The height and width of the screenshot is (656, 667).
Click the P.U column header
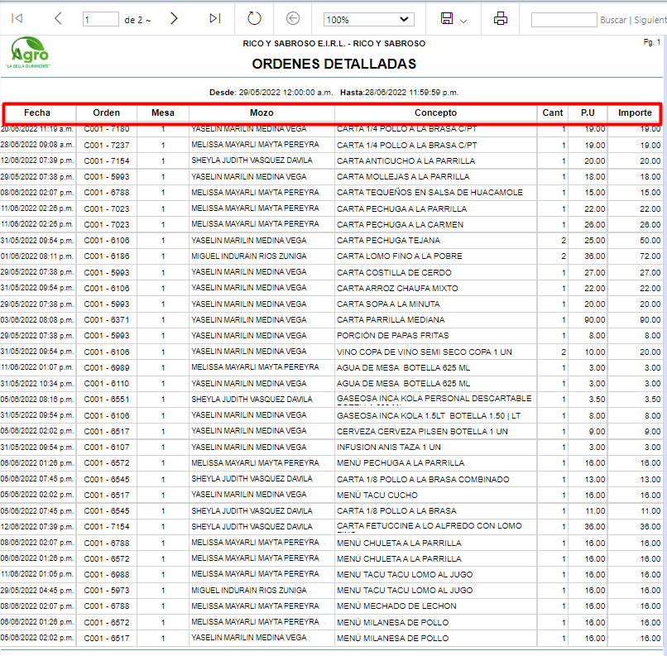(588, 113)
